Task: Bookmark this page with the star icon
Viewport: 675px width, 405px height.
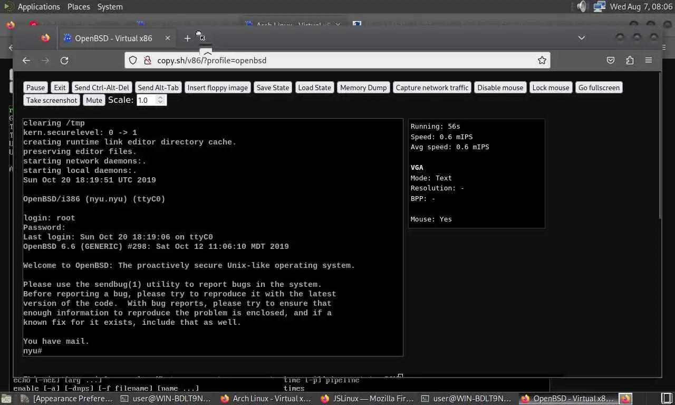Action: 542,61
